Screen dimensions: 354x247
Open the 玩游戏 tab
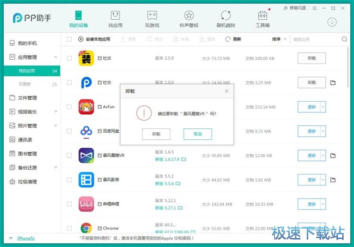point(152,19)
